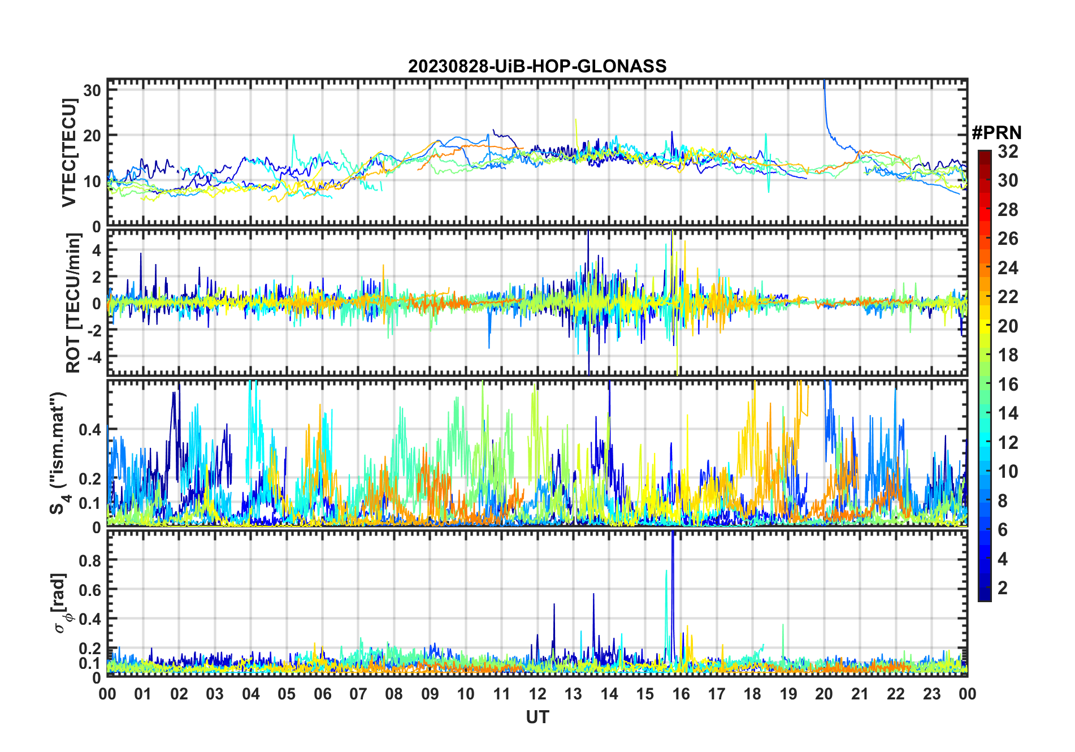Pick the orange band beside colorbar value 24

click(984, 268)
